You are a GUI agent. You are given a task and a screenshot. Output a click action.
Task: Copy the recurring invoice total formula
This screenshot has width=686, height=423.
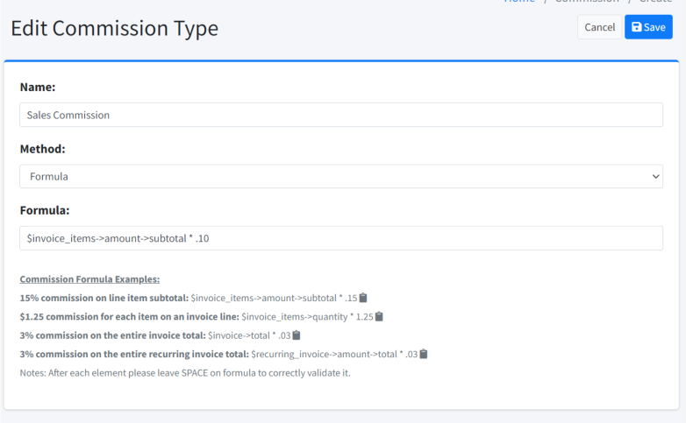click(424, 354)
